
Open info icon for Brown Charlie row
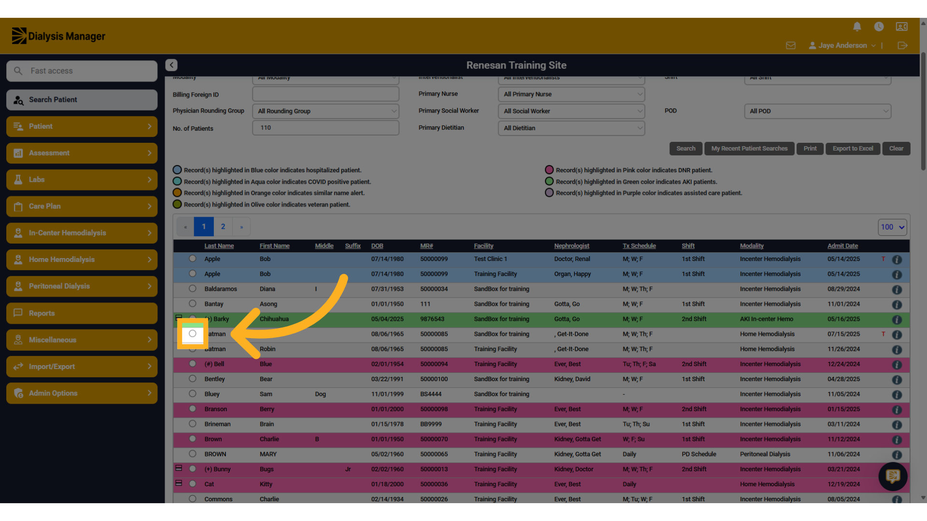click(x=897, y=439)
